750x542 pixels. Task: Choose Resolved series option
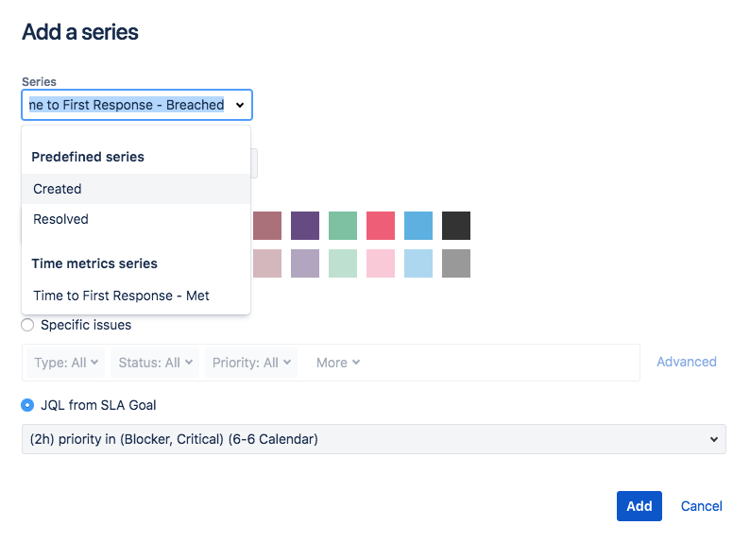(60, 219)
